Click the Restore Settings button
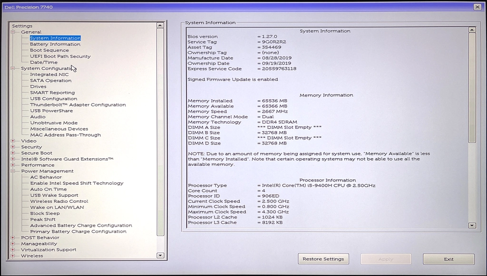The image size is (487, 276). [323, 259]
